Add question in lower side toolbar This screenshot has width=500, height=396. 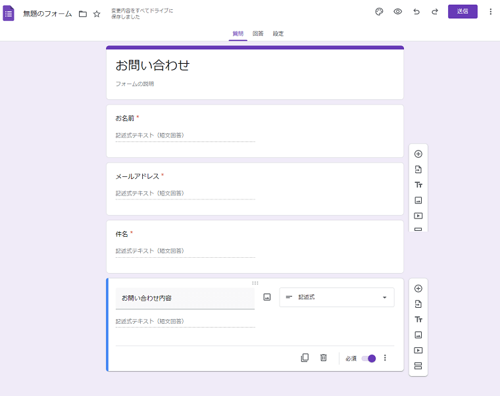pyautogui.click(x=418, y=289)
